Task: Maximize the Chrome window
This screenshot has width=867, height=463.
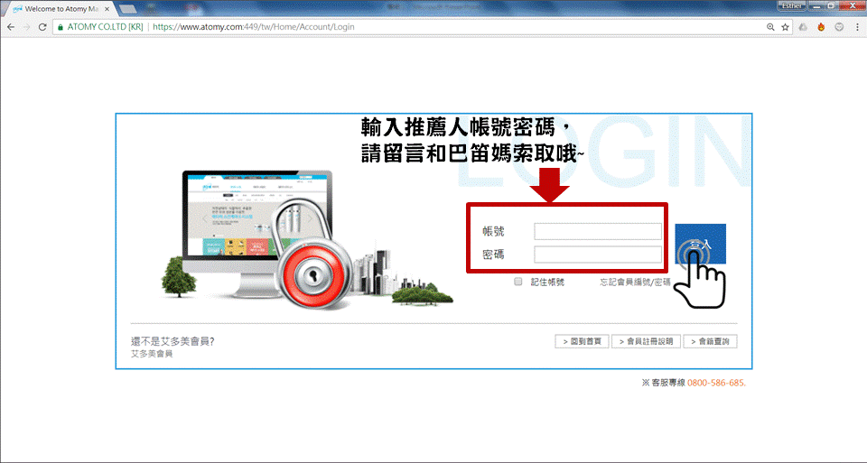Action: [831, 6]
